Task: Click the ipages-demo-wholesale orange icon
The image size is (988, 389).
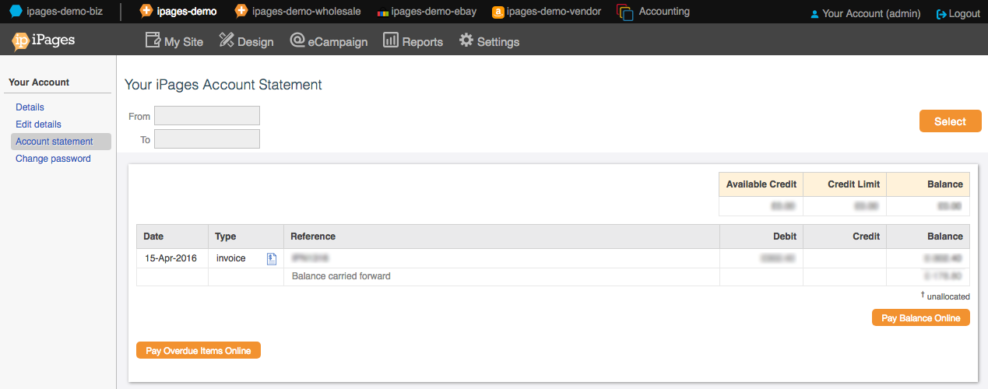Action: point(241,12)
